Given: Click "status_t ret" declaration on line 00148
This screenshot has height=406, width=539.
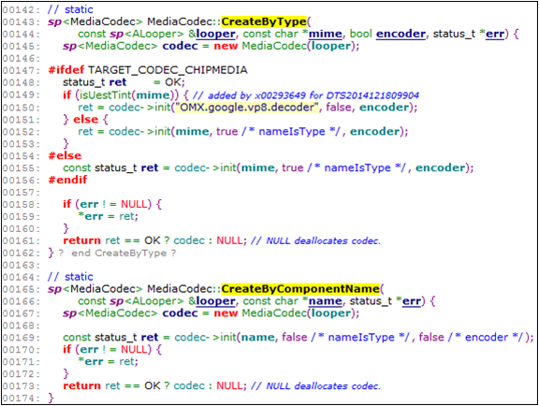Looking at the screenshot, I should (x=95, y=82).
